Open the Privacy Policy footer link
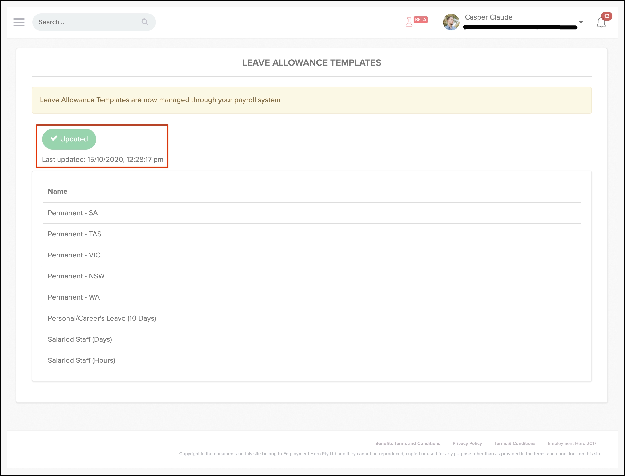 coord(467,443)
